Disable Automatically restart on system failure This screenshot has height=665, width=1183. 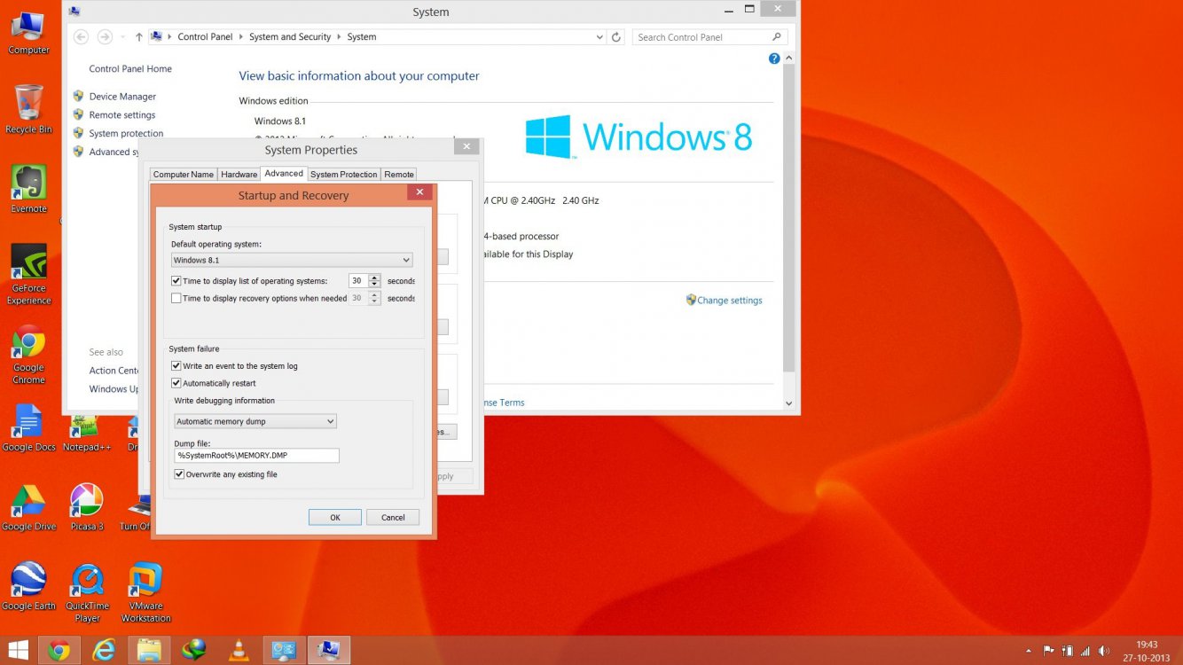point(176,384)
